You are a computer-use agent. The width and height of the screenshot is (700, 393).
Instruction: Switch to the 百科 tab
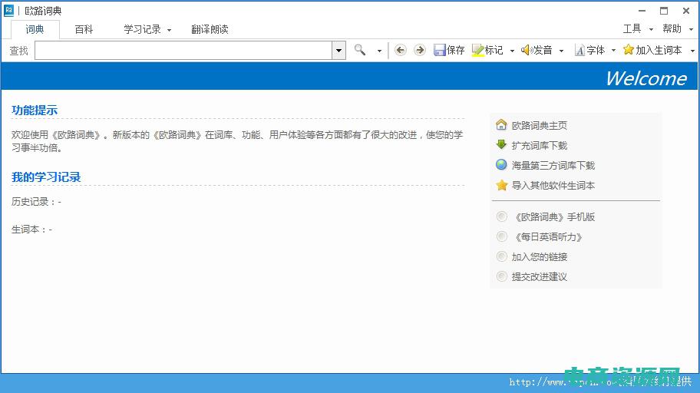point(84,29)
